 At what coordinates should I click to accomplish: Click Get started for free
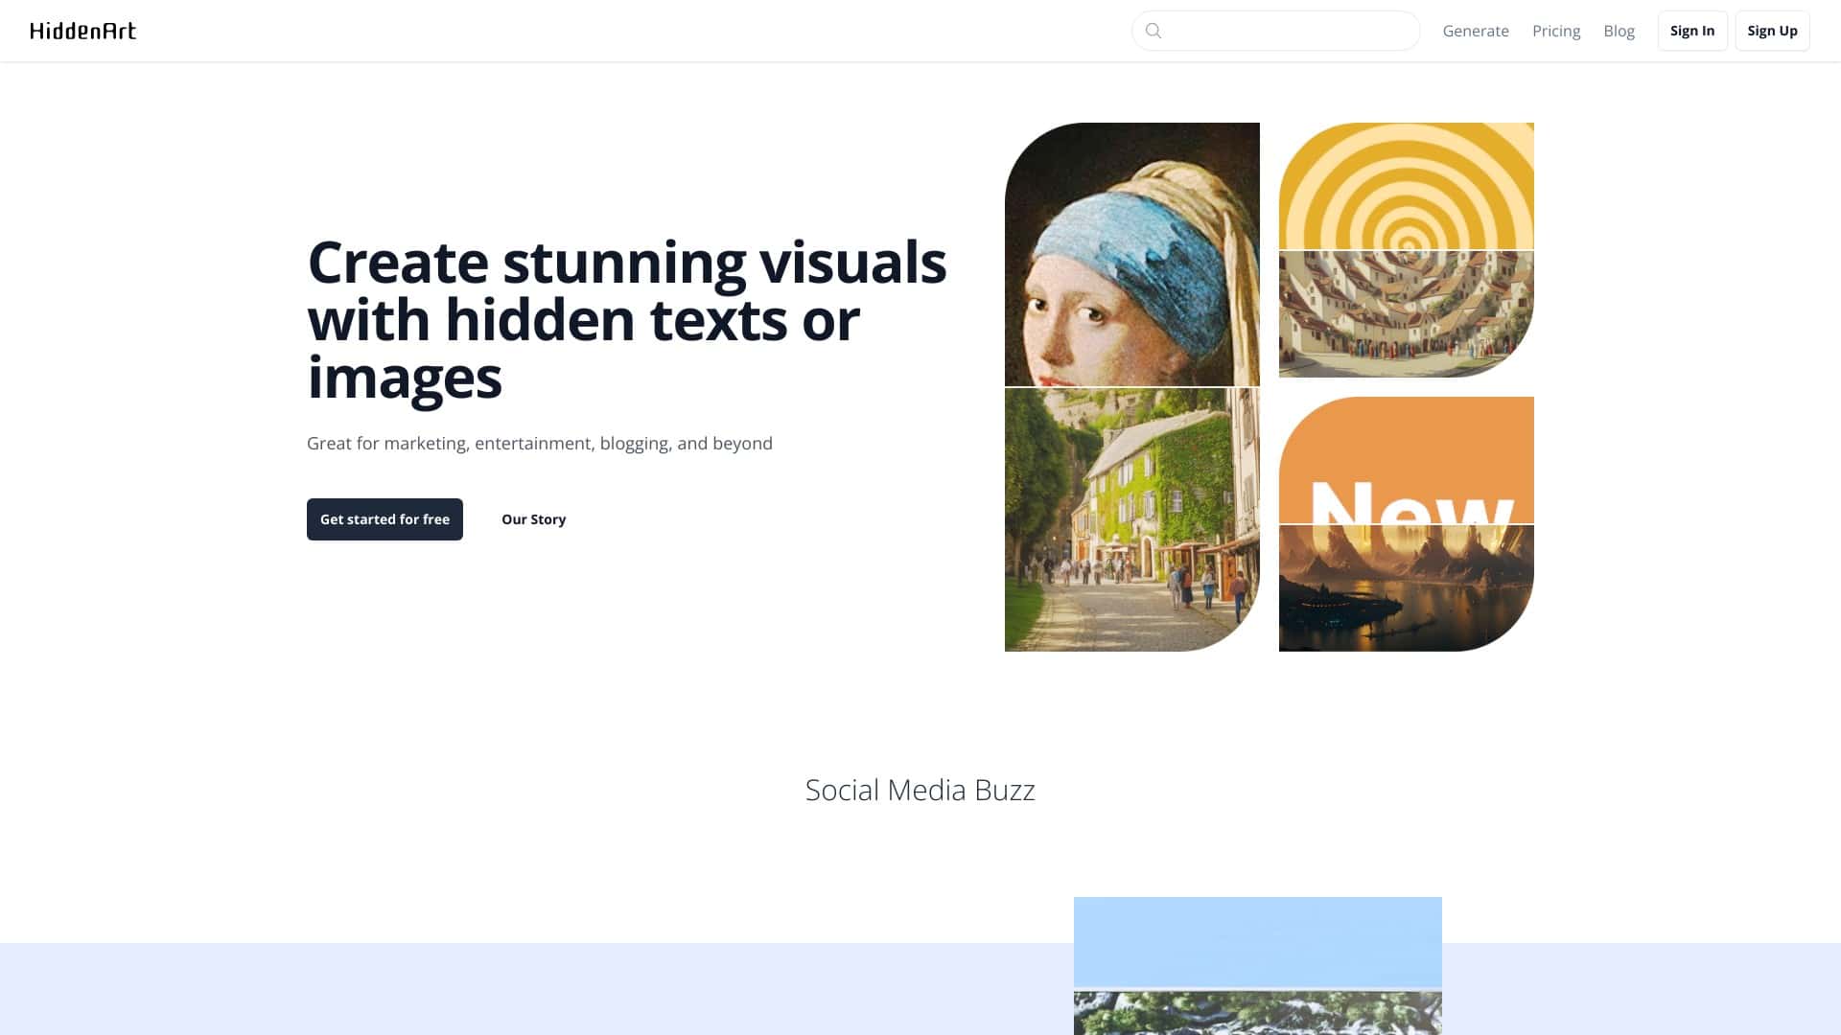pyautogui.click(x=385, y=518)
